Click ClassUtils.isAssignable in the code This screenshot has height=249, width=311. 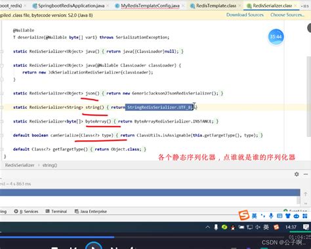coord(163,135)
